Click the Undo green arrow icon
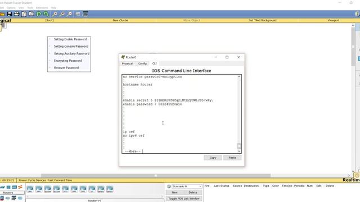360x202 pixels. tap(39, 14)
